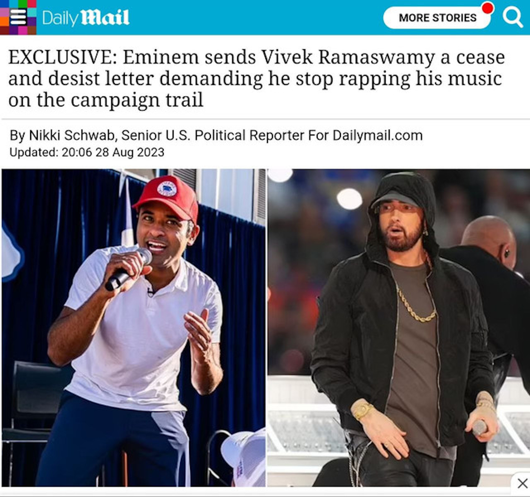Open the photo of man in red cap

133,328
